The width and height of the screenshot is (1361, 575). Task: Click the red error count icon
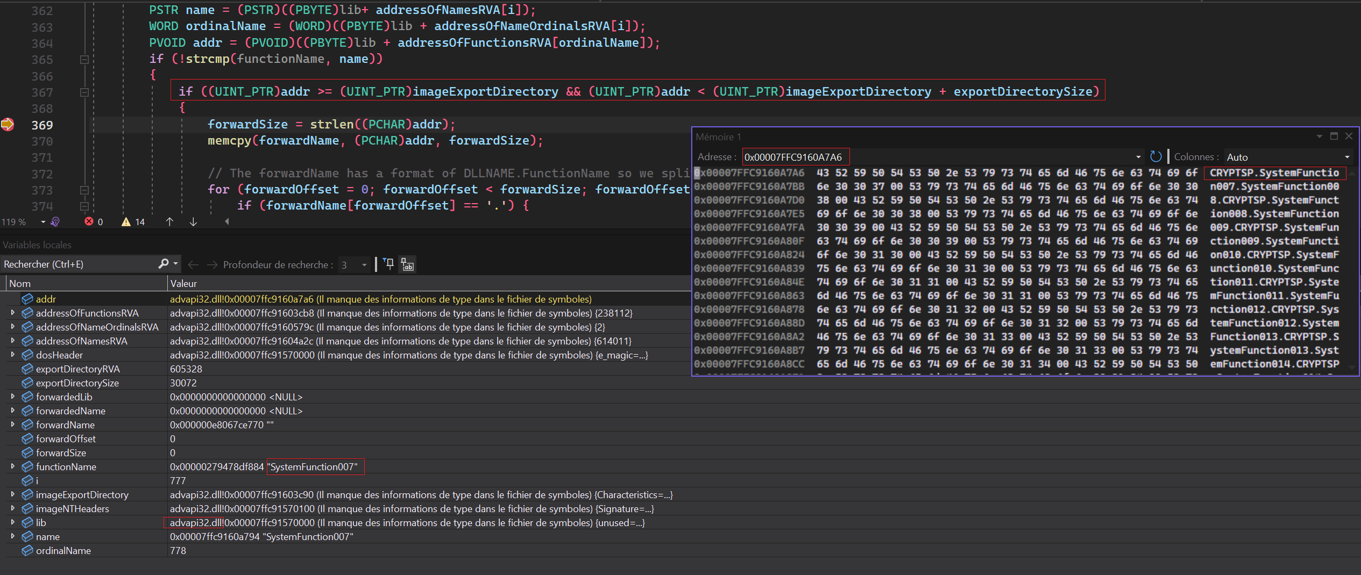pyautogui.click(x=89, y=221)
